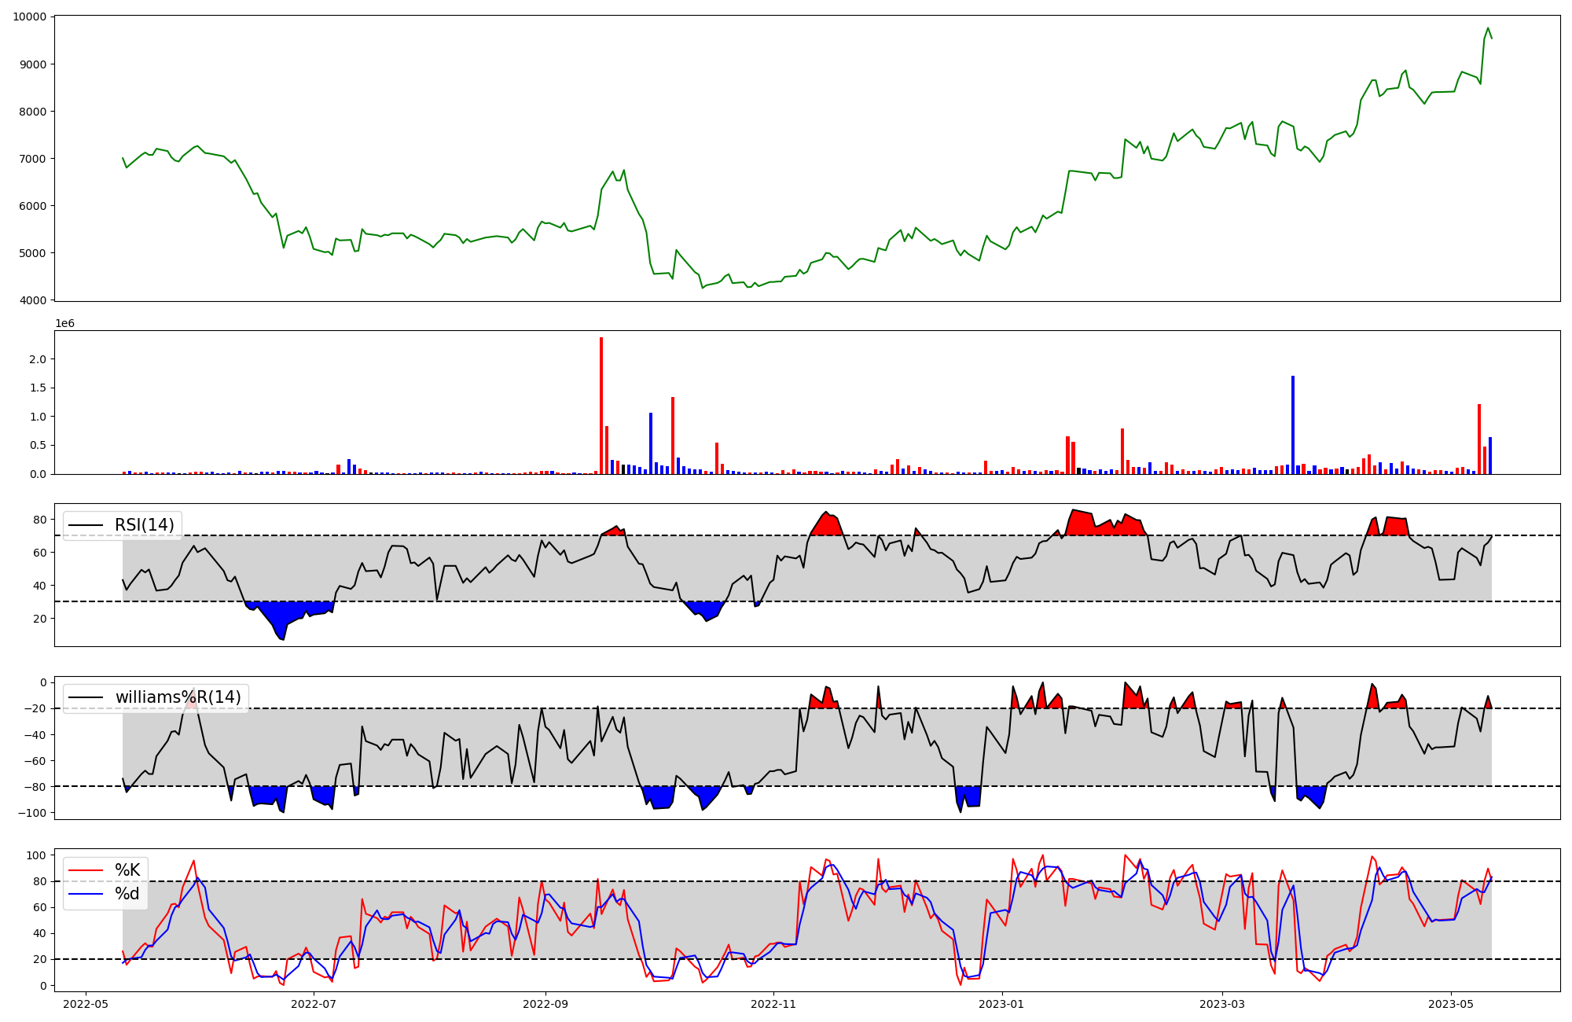Click the 2023-05 date tick label
1572x1022 pixels.
tap(1450, 1004)
